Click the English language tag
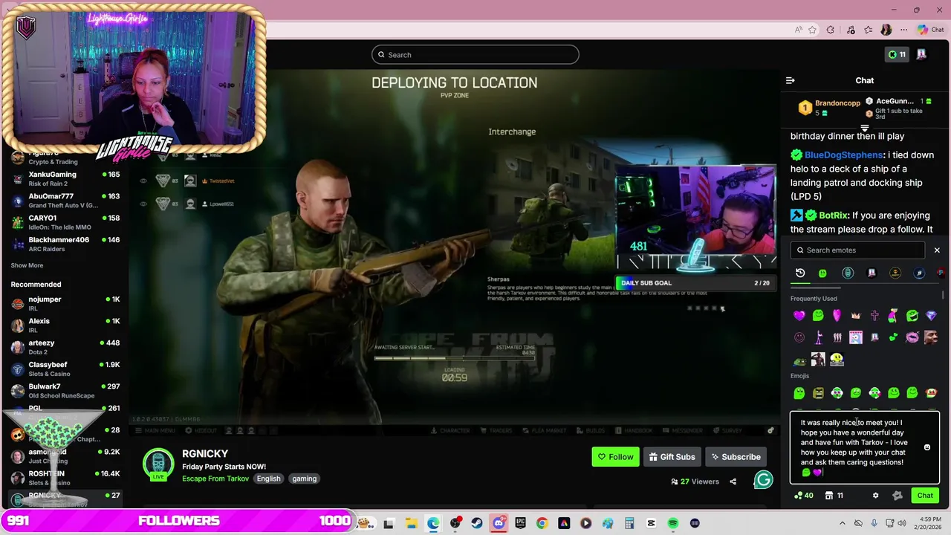The height and width of the screenshot is (535, 951). [x=269, y=479]
